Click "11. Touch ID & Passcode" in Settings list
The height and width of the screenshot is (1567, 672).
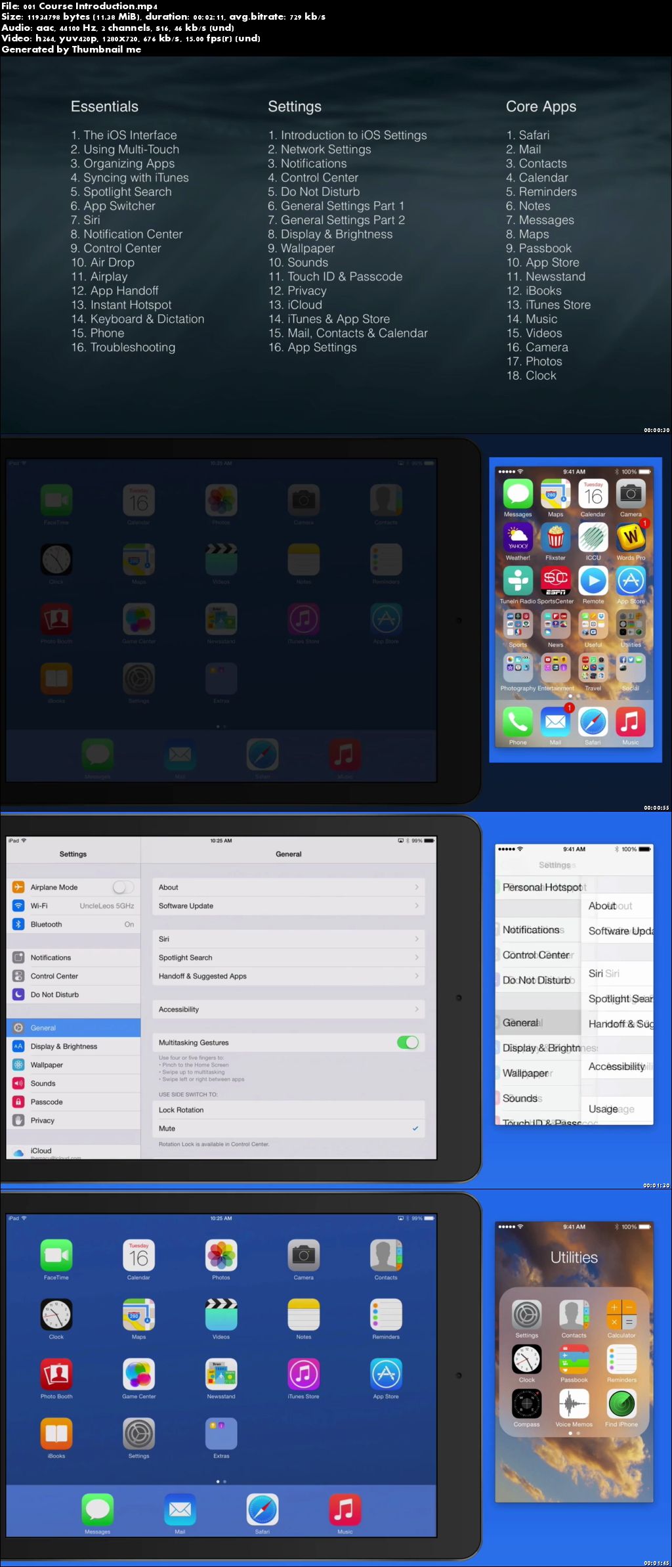(335, 276)
